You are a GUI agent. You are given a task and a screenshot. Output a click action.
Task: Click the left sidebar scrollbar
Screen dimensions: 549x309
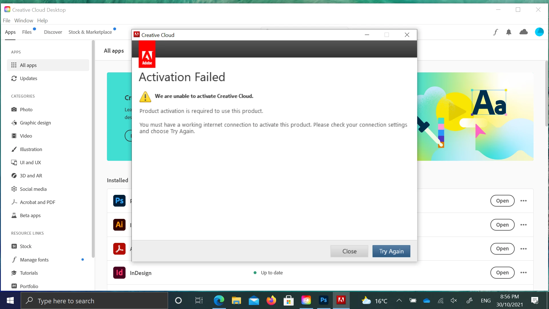[93, 149]
